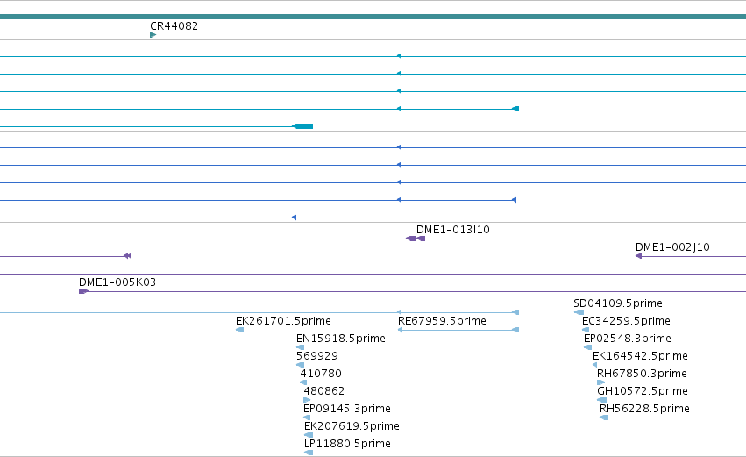Image resolution: width=746 pixels, height=457 pixels.
Task: Select the RE67959.5prime label
Action: point(442,321)
